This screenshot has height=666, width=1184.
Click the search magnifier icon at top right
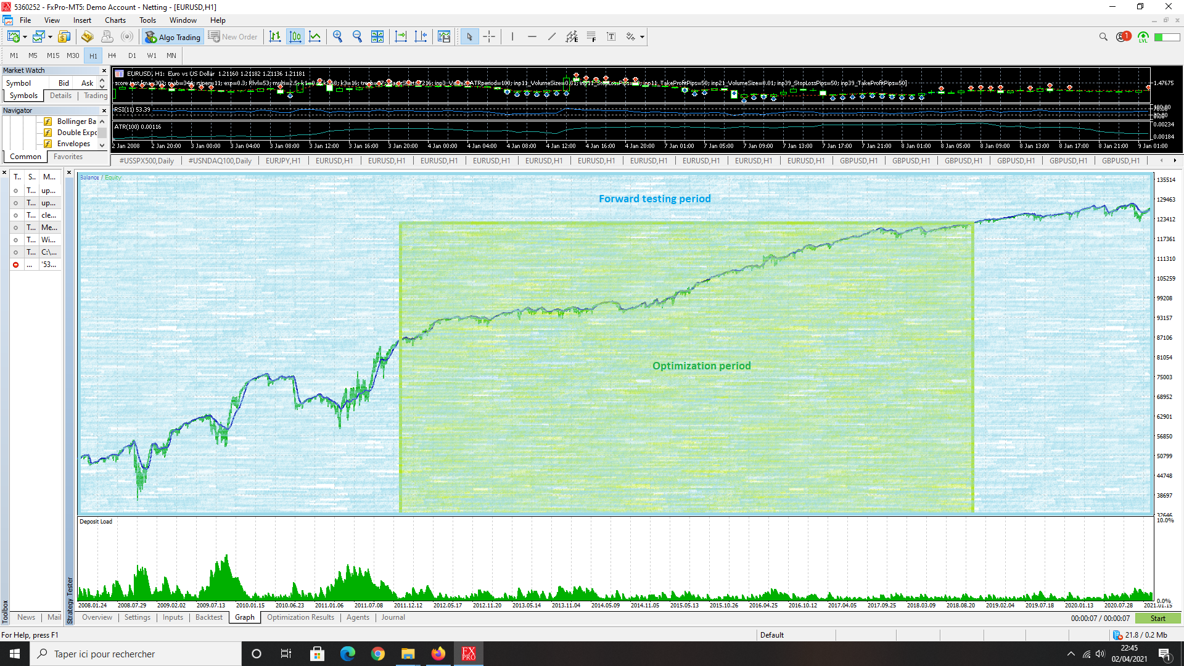pyautogui.click(x=1103, y=37)
